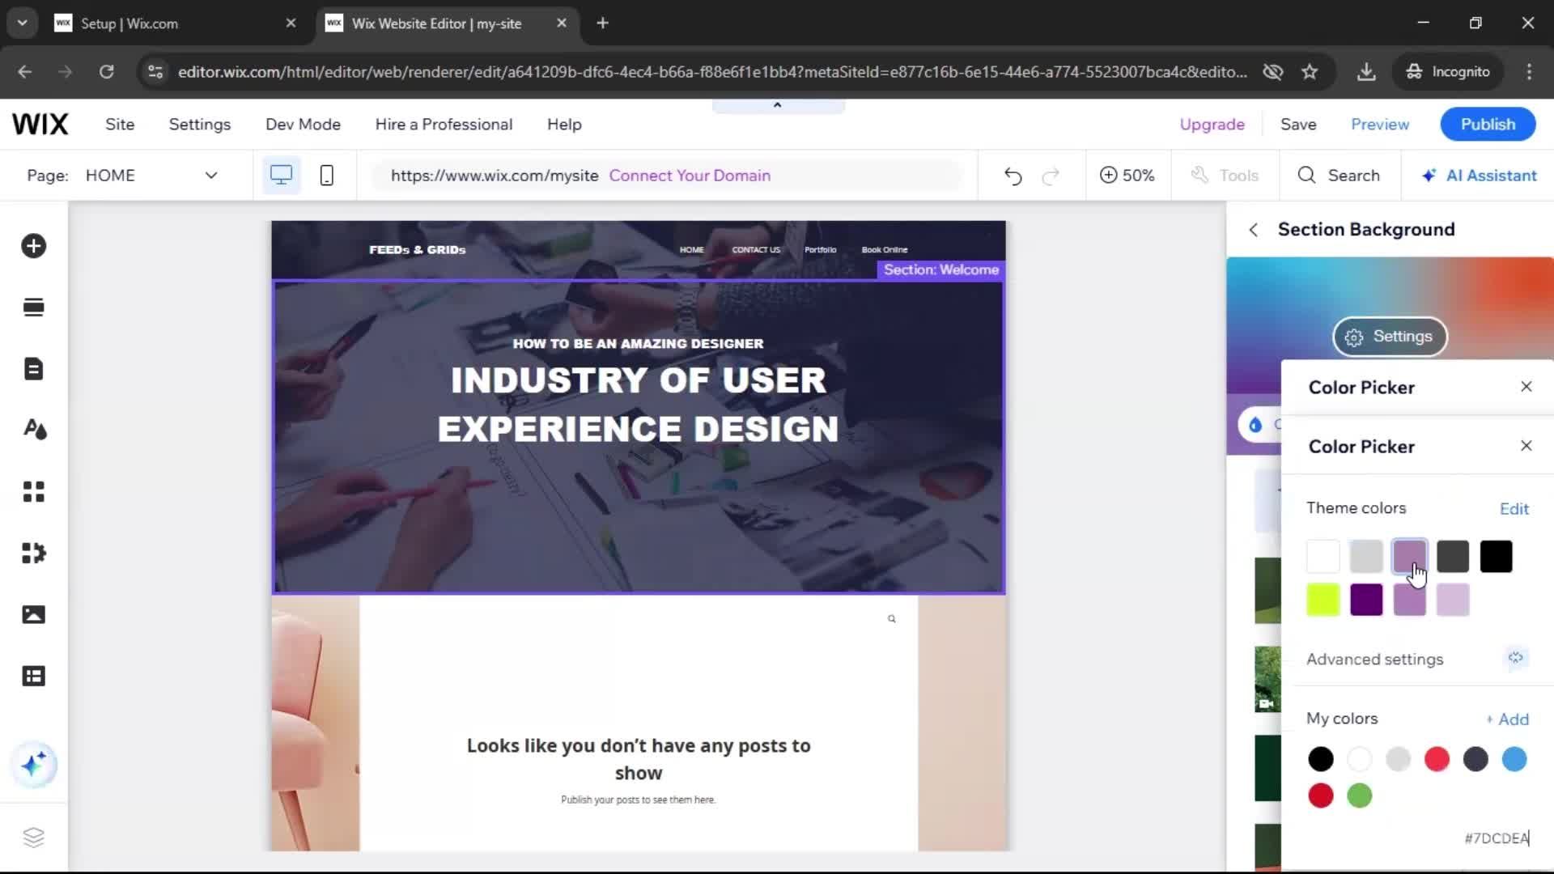Open background Settings button
Screen dimensions: 1554x874
1390,337
